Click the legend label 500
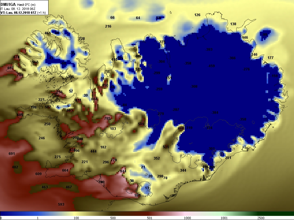 (113, 218)
